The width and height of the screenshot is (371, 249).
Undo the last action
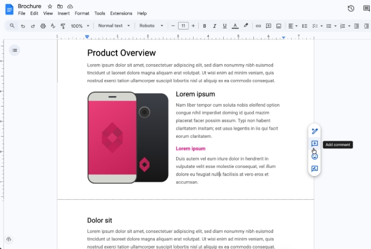23,26
